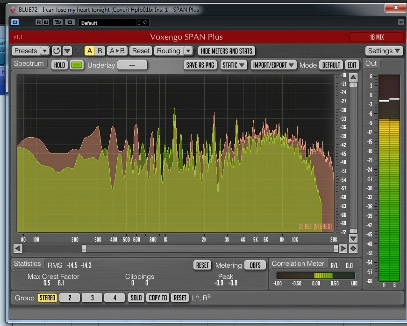This screenshot has width=407, height=326.
Task: Open the Presets dropdown
Action: pos(30,51)
